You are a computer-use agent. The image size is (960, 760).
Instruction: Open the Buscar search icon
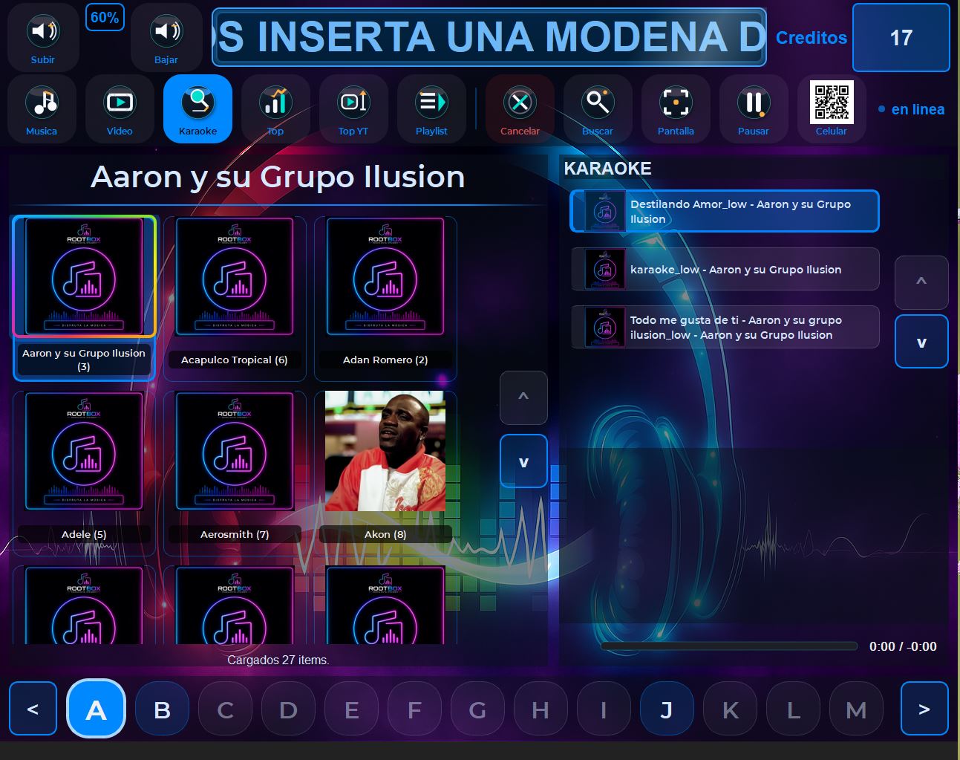tap(598, 108)
